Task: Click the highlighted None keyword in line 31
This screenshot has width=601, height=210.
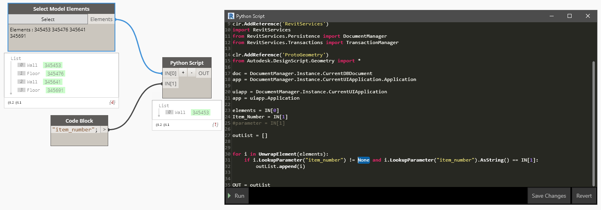Action: pos(364,160)
